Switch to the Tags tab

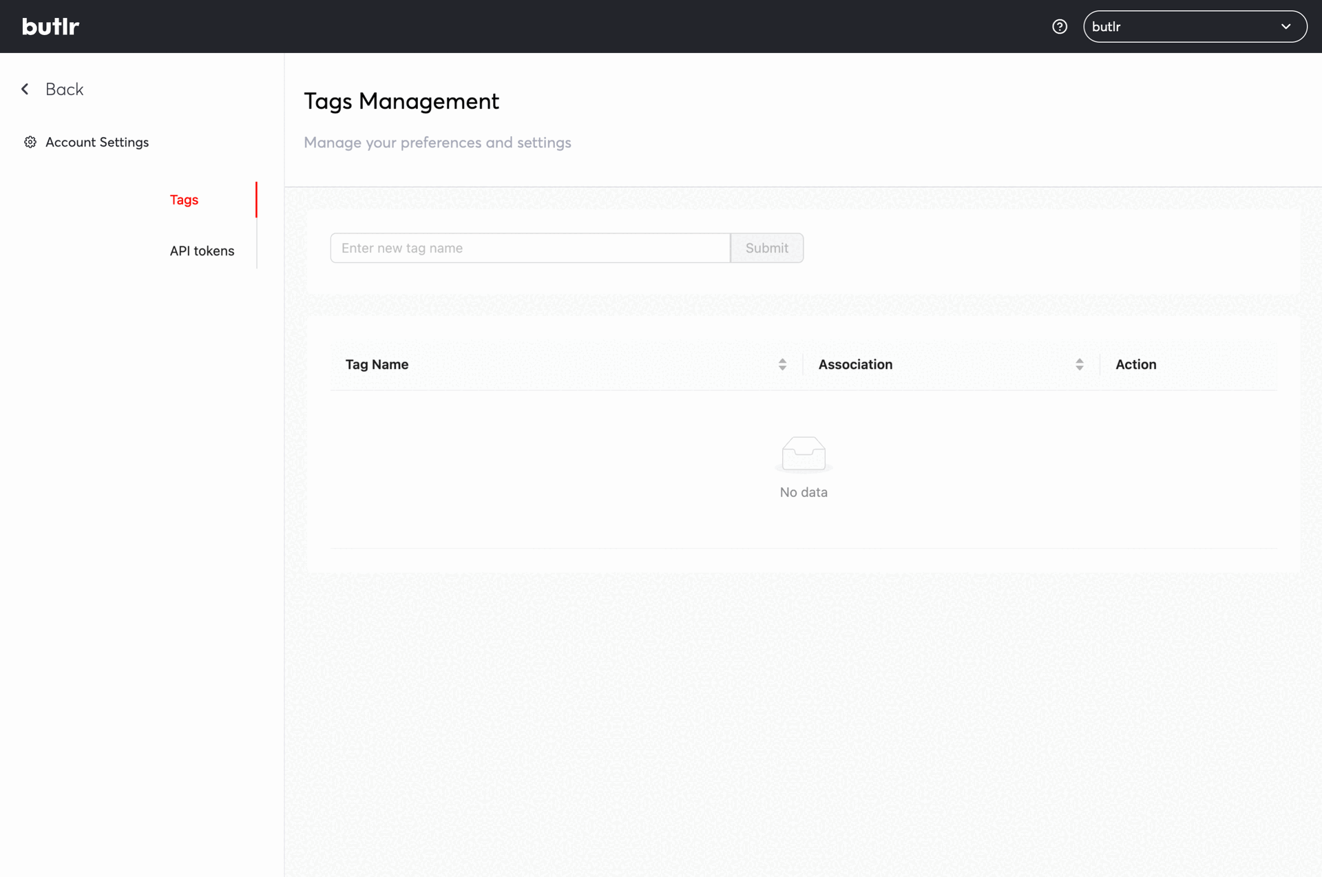click(184, 200)
